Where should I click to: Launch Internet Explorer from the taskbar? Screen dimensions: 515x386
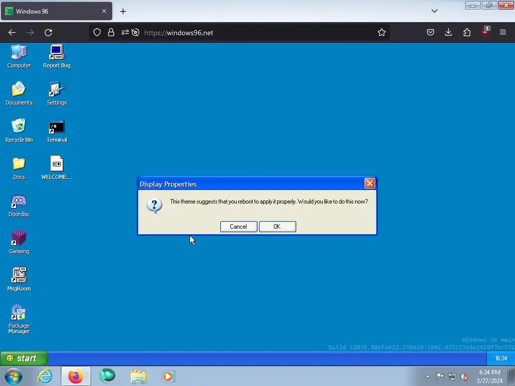45,376
